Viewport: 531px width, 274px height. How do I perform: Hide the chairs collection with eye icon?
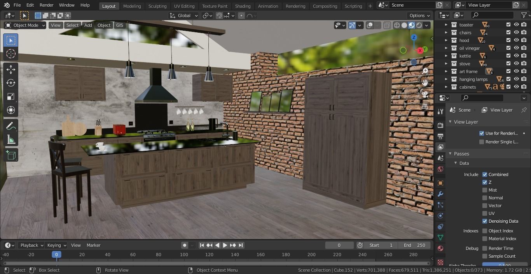point(516,32)
